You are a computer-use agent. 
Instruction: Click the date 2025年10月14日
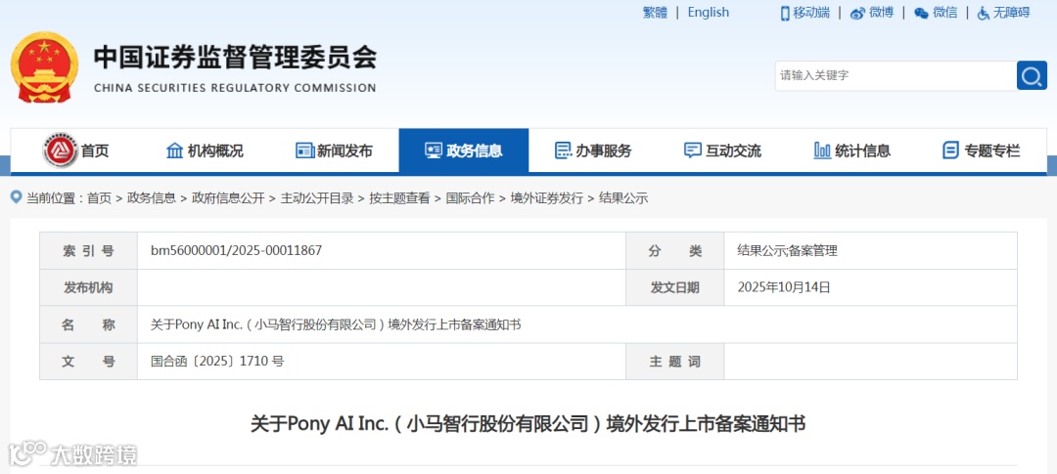coord(784,287)
